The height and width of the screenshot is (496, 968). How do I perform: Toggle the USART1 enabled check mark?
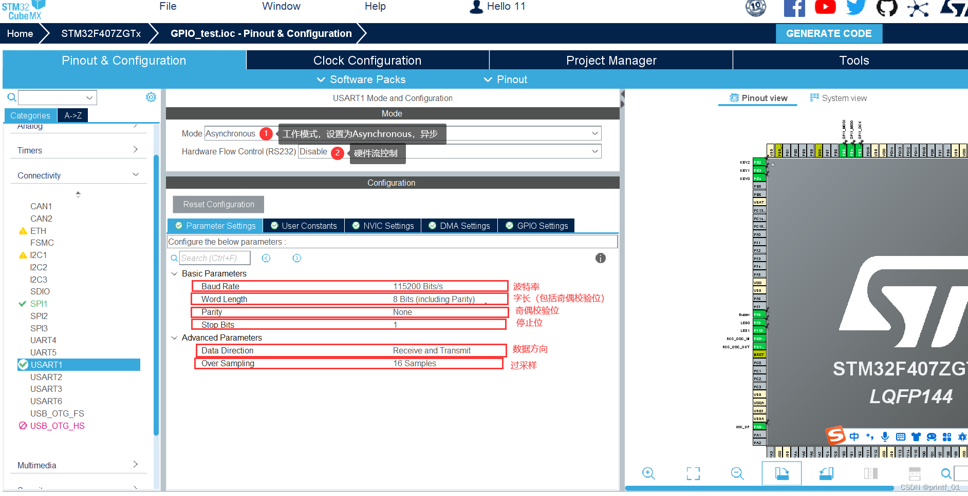point(23,365)
